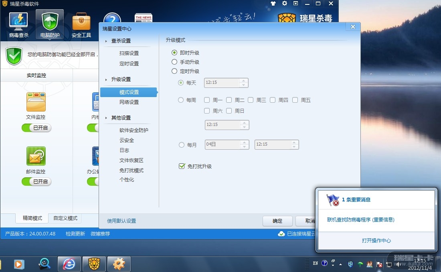Open Action Center flag tray icon
The width and height of the screenshot is (441, 272).
[379, 264]
